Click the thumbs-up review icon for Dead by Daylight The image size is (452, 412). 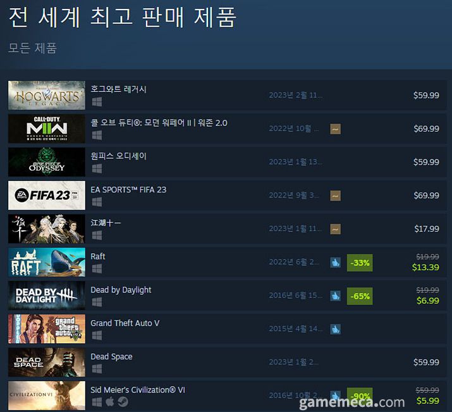pos(335,296)
